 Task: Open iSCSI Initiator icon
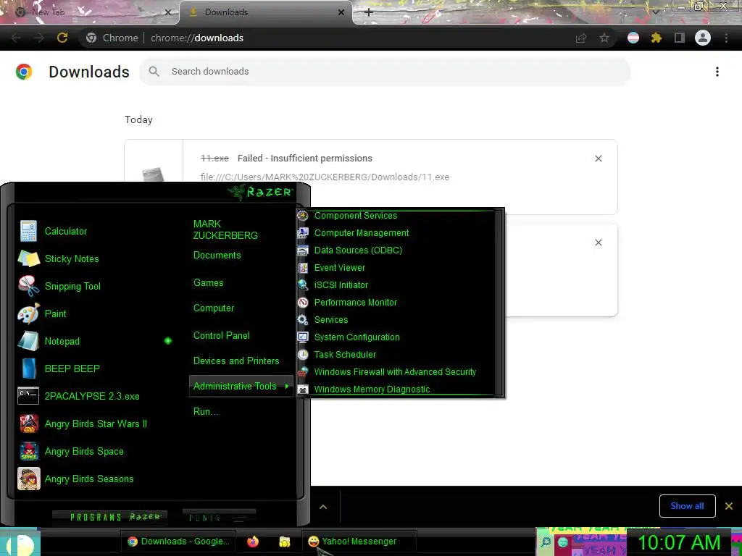pos(303,285)
